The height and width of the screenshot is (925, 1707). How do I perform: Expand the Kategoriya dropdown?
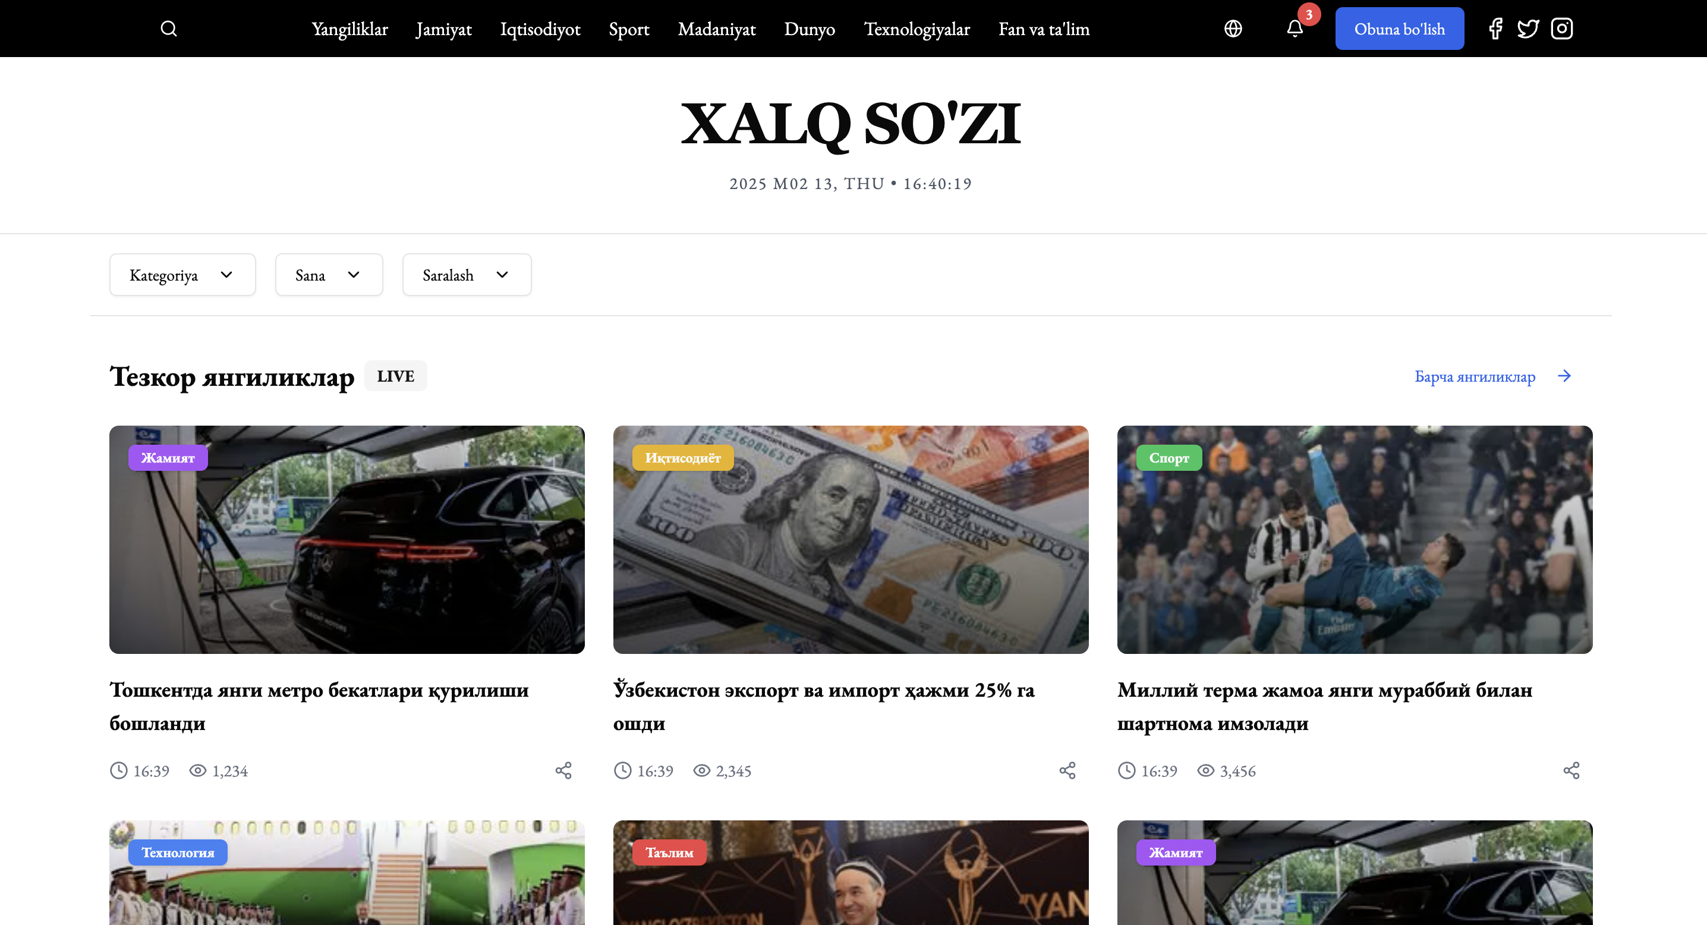coord(182,275)
